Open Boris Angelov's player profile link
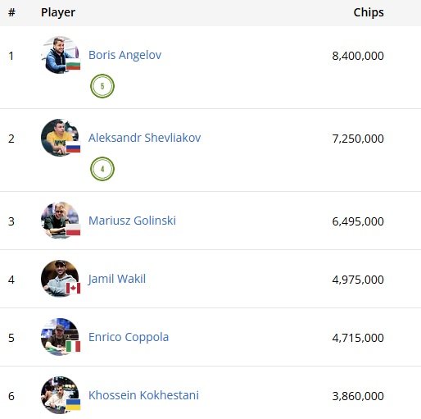The image size is (421, 419). click(124, 55)
